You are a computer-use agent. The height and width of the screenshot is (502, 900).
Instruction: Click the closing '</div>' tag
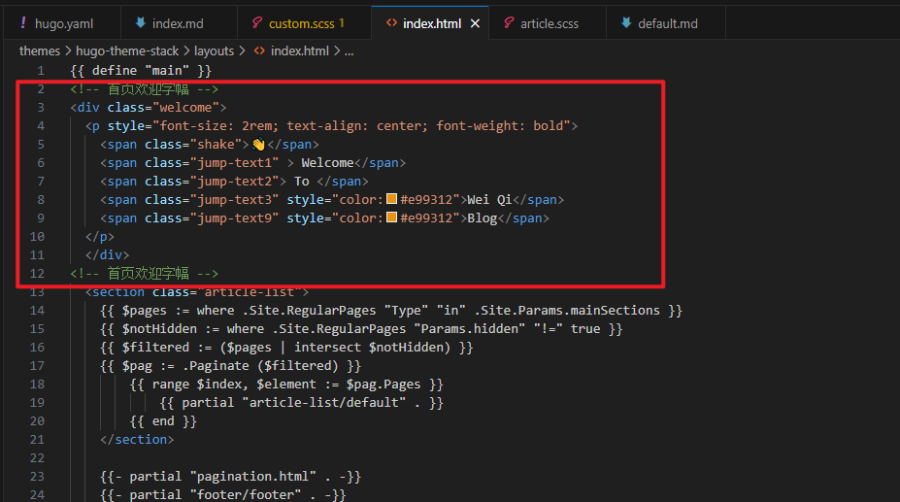pyautogui.click(x=108, y=254)
